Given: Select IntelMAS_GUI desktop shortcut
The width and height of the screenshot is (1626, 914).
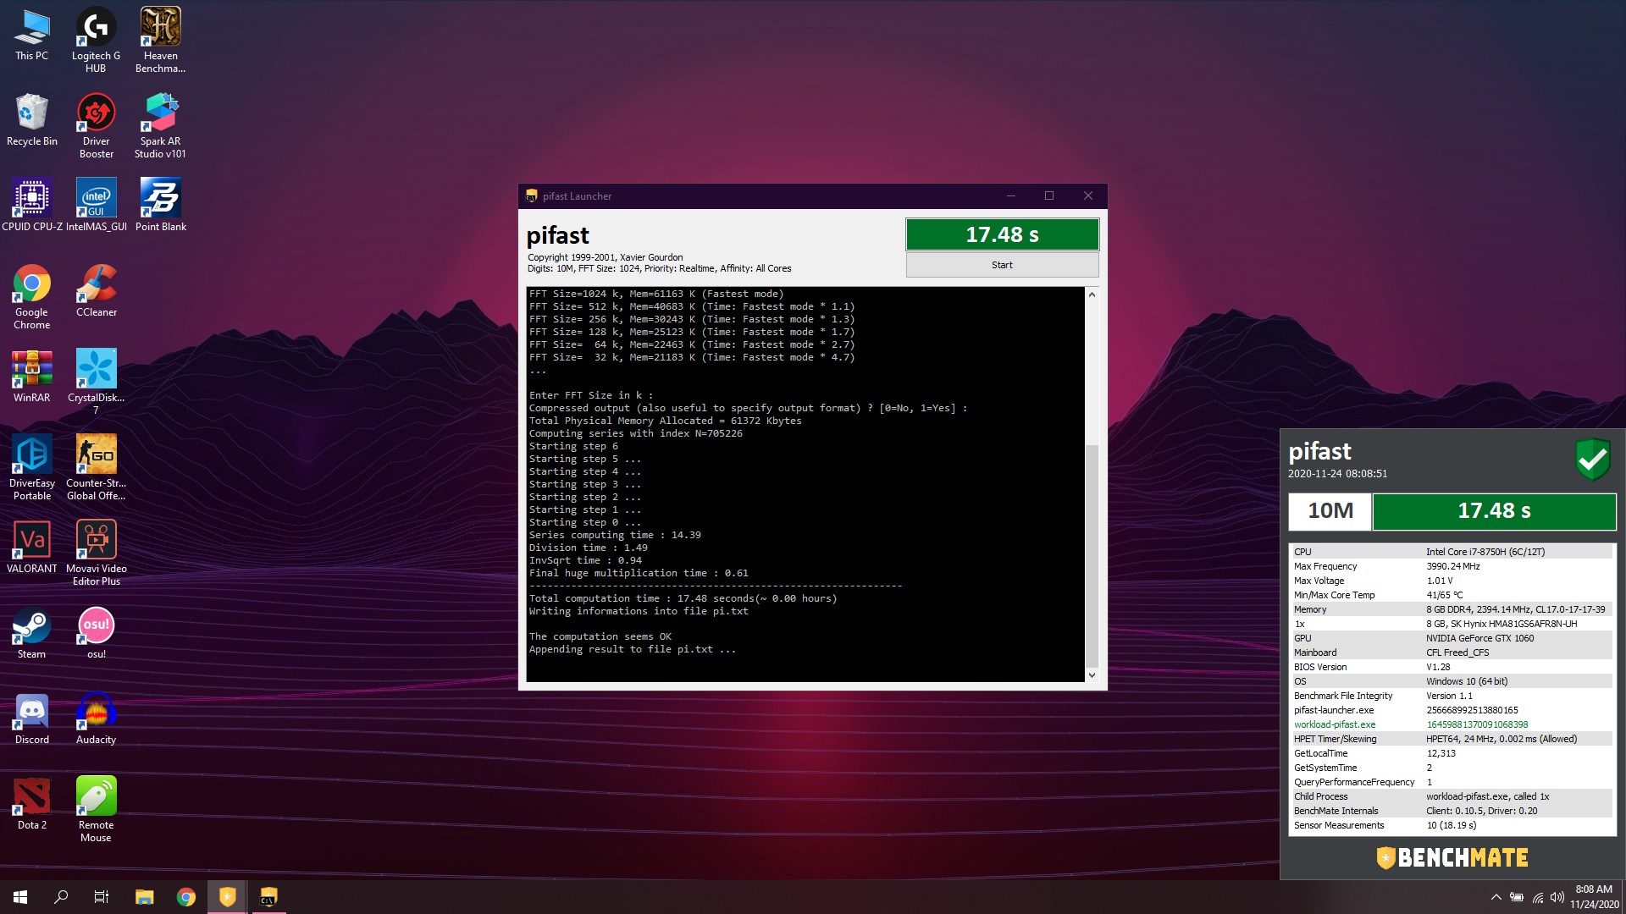Looking at the screenshot, I should pos(96,206).
